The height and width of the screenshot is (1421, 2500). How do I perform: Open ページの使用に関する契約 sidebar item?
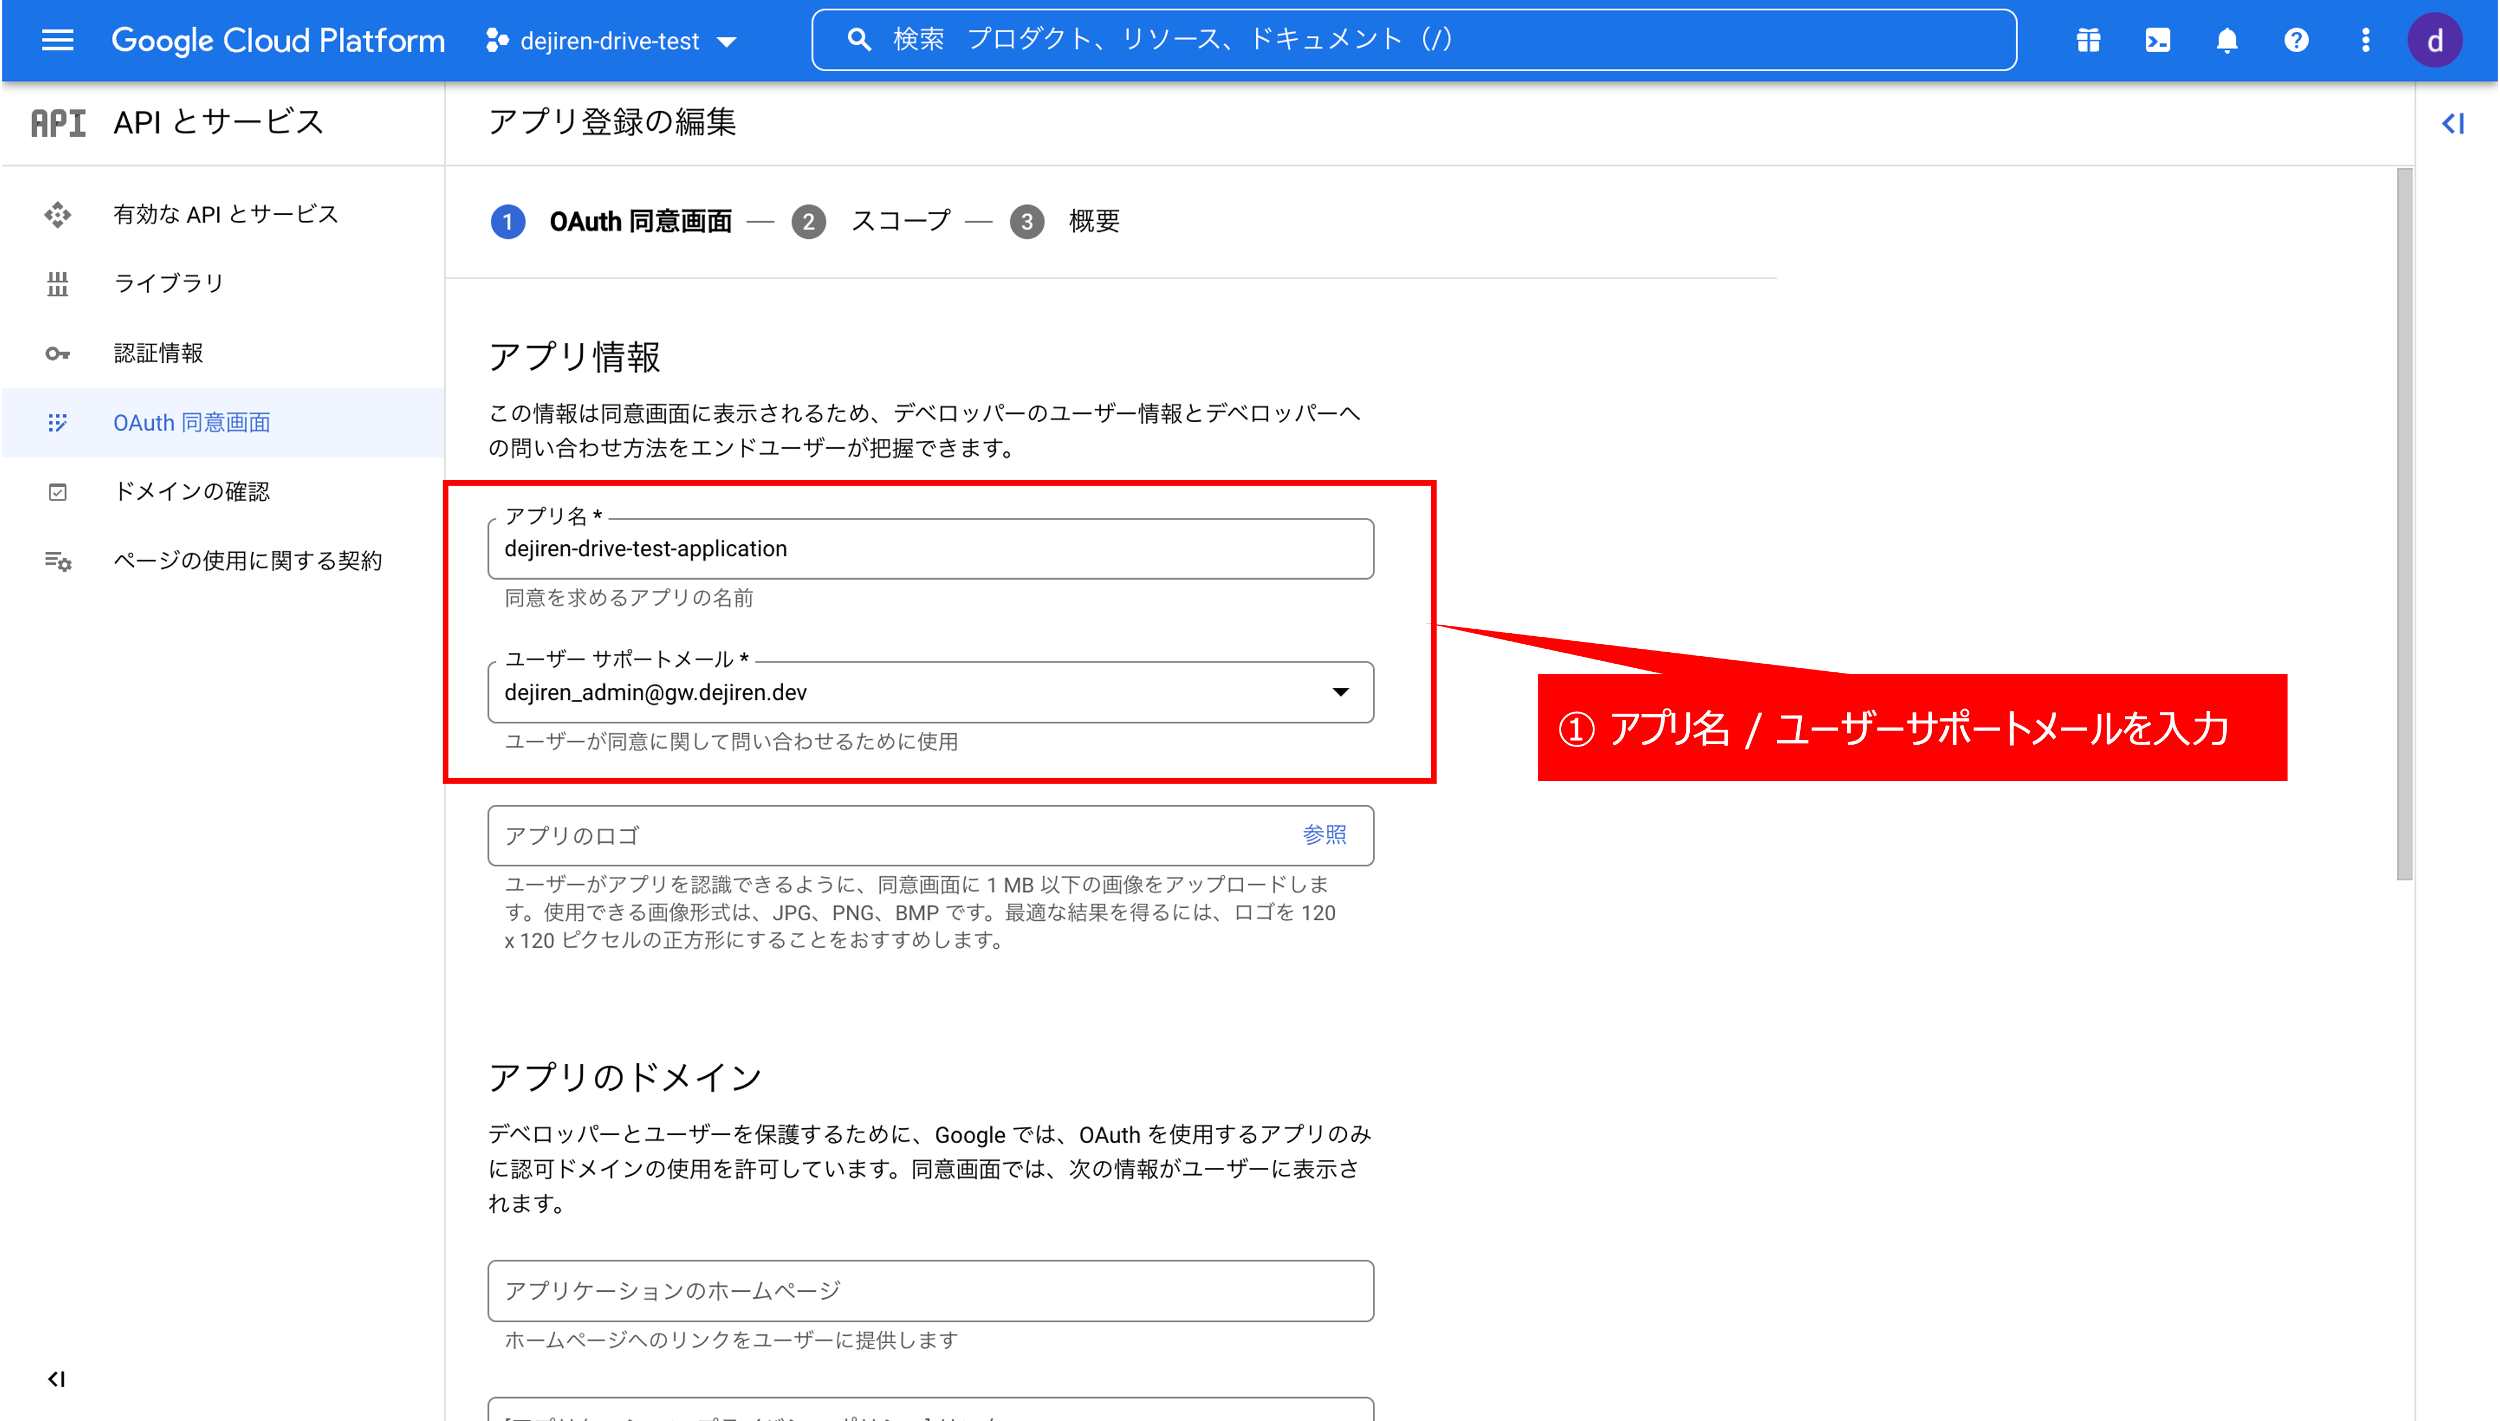(222, 561)
